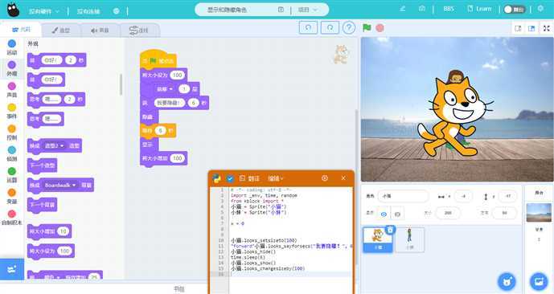Screen dimensions: 554x294
Task: Enter fullscreen stage mode
Action: 547,29
